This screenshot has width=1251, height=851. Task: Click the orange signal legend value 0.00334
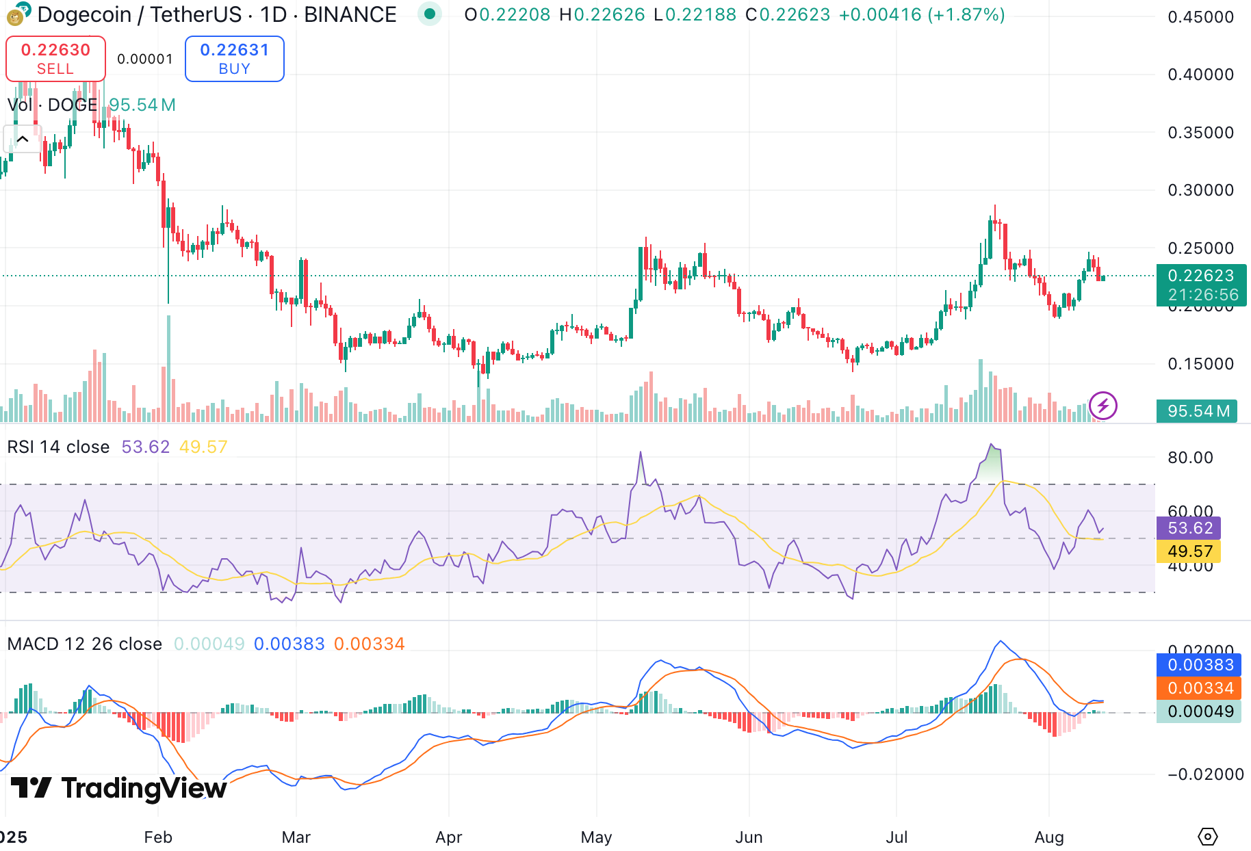pos(370,644)
